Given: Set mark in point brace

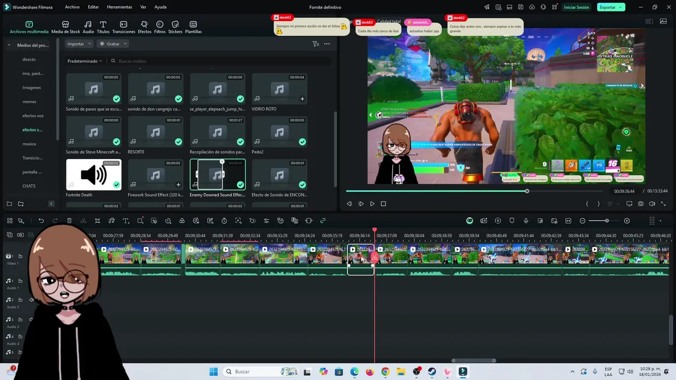Looking at the screenshot, I should coord(587,204).
